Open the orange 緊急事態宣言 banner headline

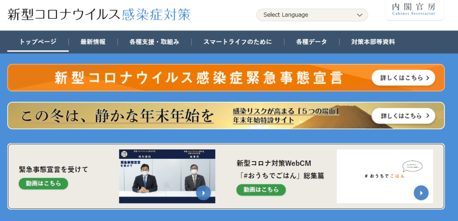(199, 78)
